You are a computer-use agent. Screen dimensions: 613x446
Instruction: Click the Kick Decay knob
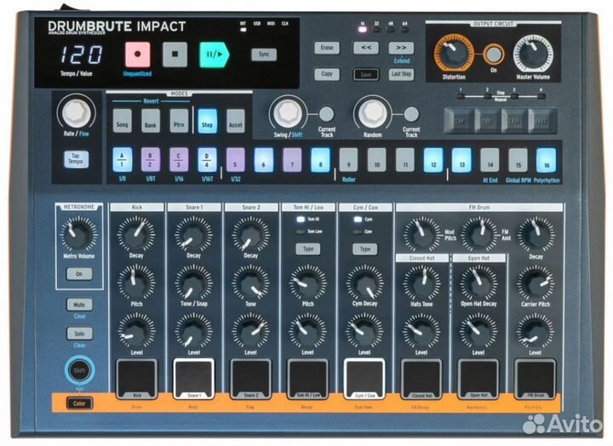coord(136,235)
